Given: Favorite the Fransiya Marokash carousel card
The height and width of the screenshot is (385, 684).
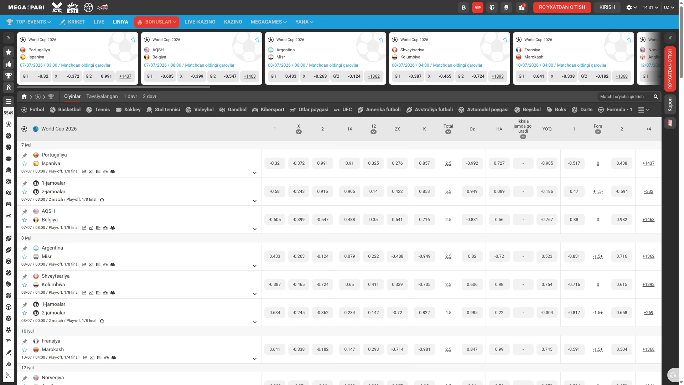Looking at the screenshot, I should pyautogui.click(x=629, y=40).
